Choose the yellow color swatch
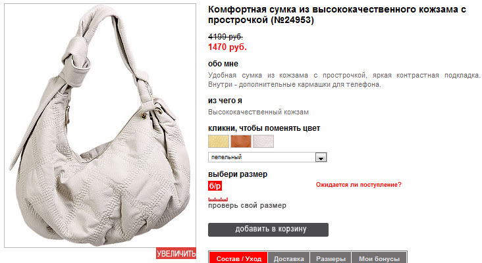 point(219,141)
